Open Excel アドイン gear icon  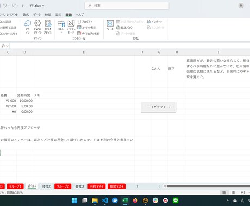pos(37,27)
